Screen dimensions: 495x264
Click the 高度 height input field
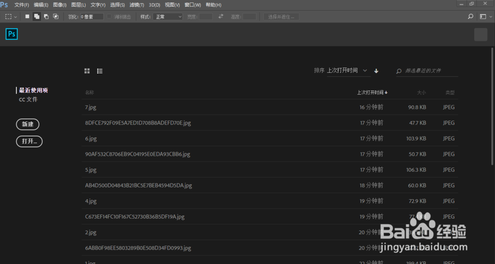tap(249, 17)
